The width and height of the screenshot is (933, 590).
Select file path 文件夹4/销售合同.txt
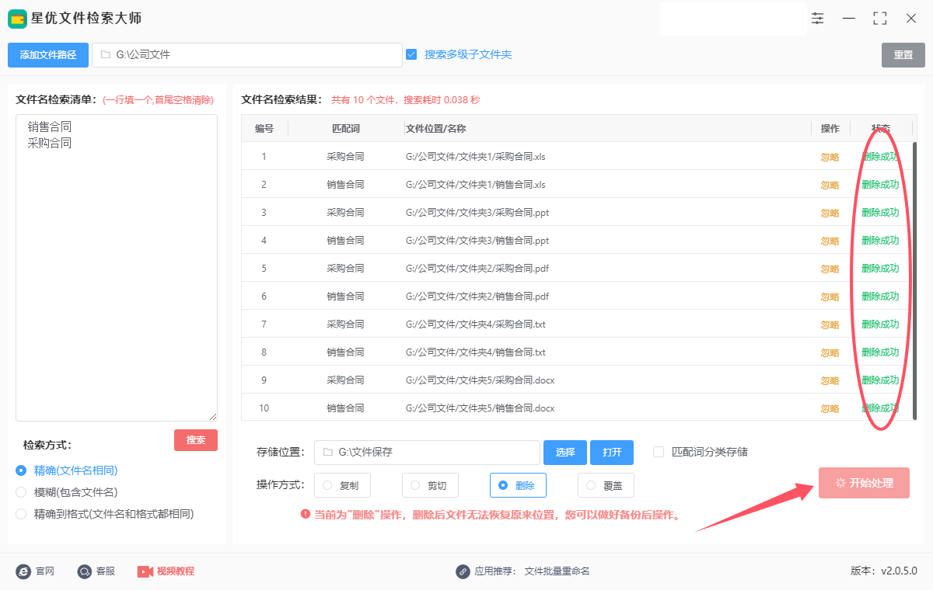(x=476, y=352)
